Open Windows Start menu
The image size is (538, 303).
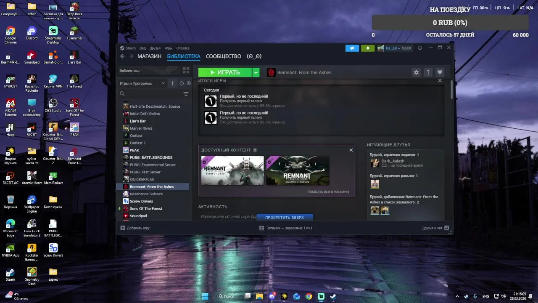click(205, 296)
